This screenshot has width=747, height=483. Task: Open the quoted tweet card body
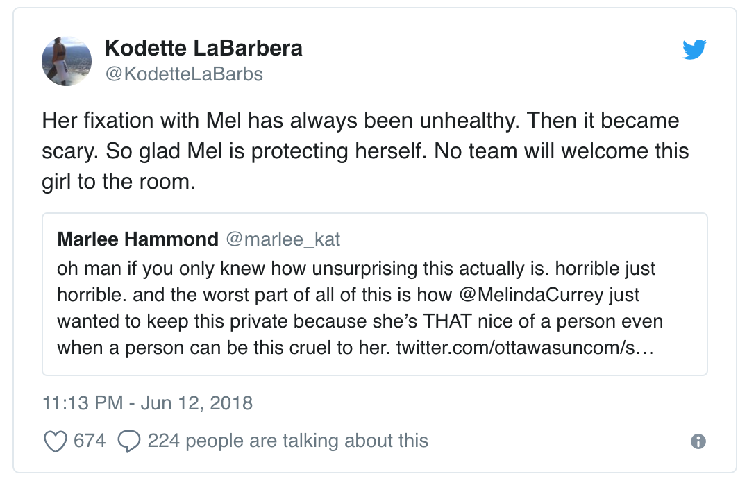point(374,294)
